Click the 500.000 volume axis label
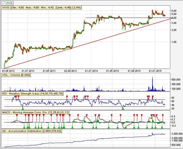Image resolution: width=183 pixels, height=149 pixels. pyautogui.click(x=176, y=80)
